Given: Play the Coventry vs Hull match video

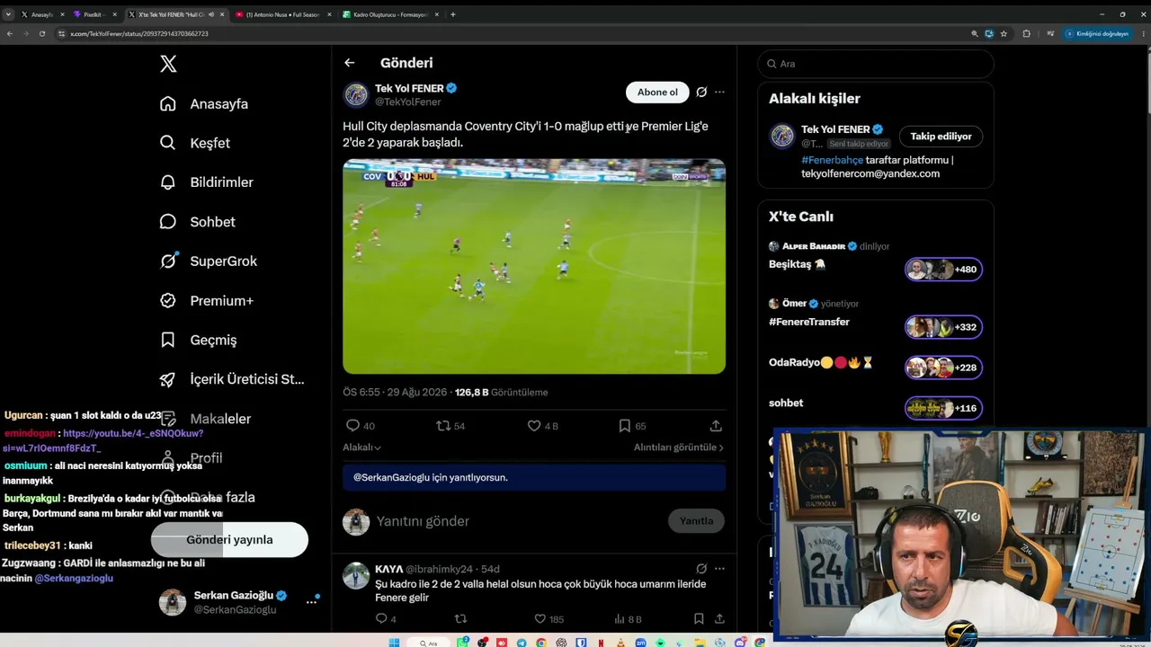Looking at the screenshot, I should [534, 267].
